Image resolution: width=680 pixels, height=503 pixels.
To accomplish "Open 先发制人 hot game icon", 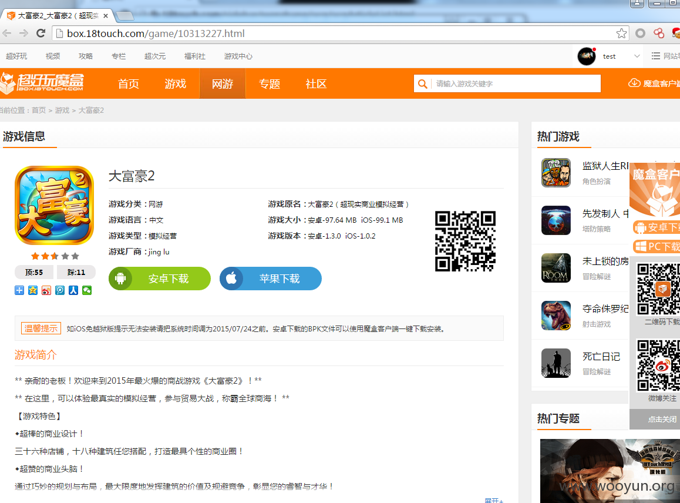I will [x=556, y=220].
